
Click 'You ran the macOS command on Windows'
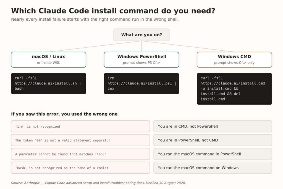[213, 168]
